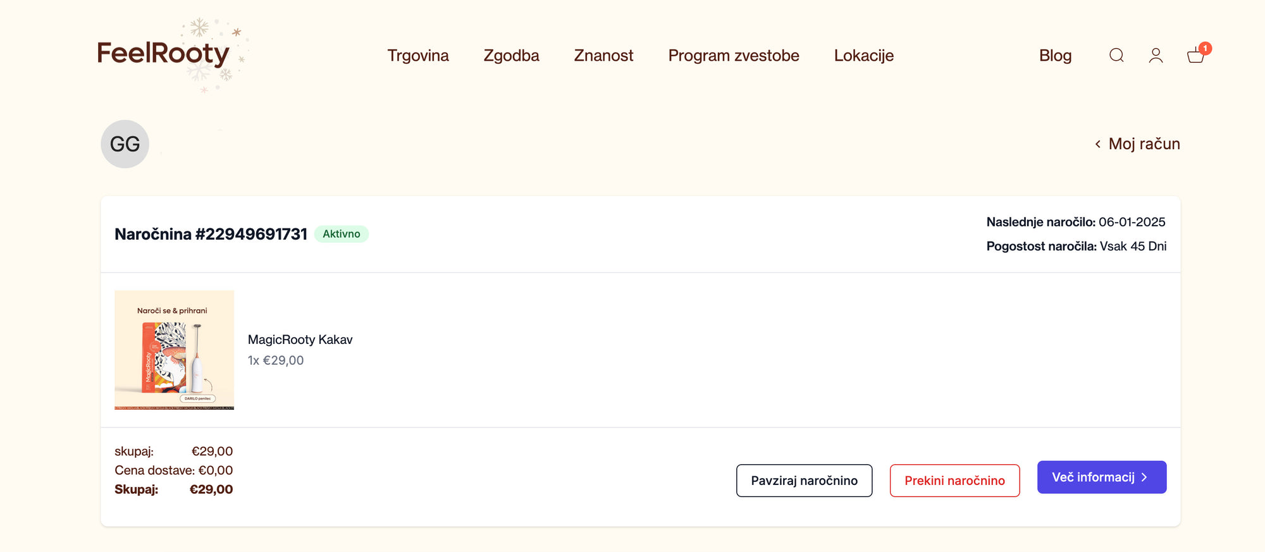Click the MagicRooty Kakav product thumbnail
Viewport: 1265px width, 552px height.
tap(175, 350)
